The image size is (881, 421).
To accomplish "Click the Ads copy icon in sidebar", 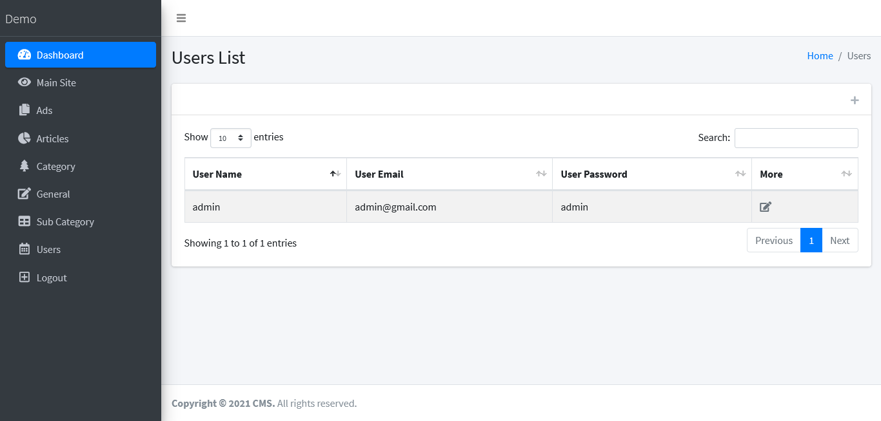I will 25,110.
